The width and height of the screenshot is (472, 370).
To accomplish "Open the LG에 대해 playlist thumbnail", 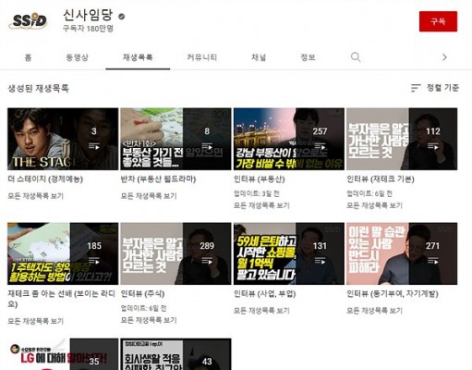I will point(63,354).
